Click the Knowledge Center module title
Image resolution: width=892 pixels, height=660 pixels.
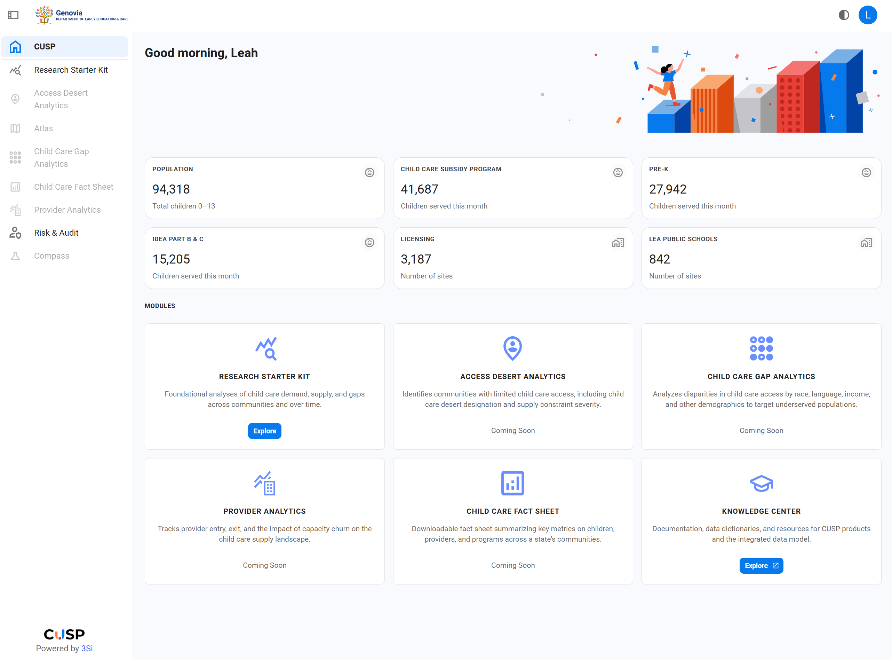pos(761,511)
